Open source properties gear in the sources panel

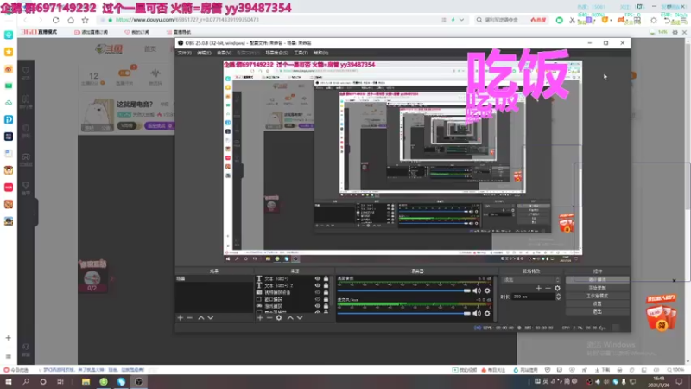[279, 317]
